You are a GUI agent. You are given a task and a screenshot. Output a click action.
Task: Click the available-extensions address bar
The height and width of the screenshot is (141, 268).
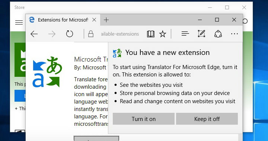[120, 34]
